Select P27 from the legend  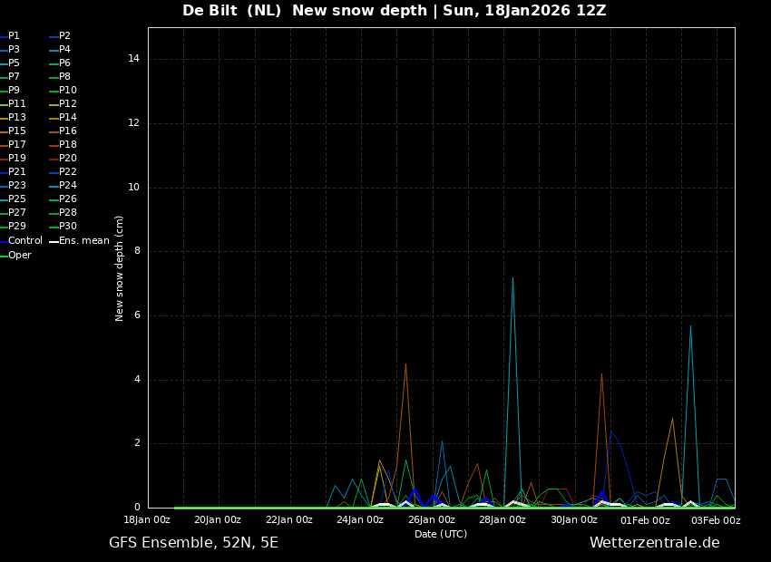[x=13, y=213]
